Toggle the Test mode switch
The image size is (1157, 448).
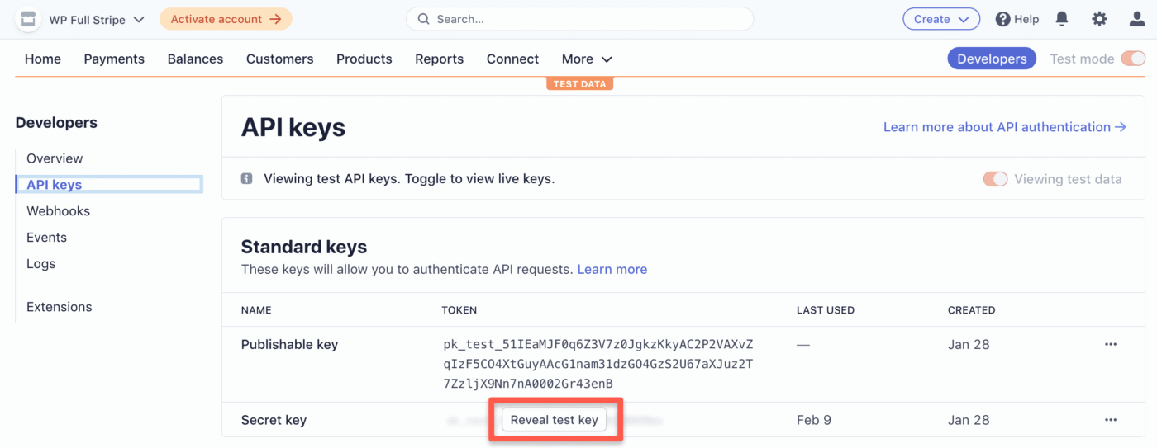point(1133,59)
